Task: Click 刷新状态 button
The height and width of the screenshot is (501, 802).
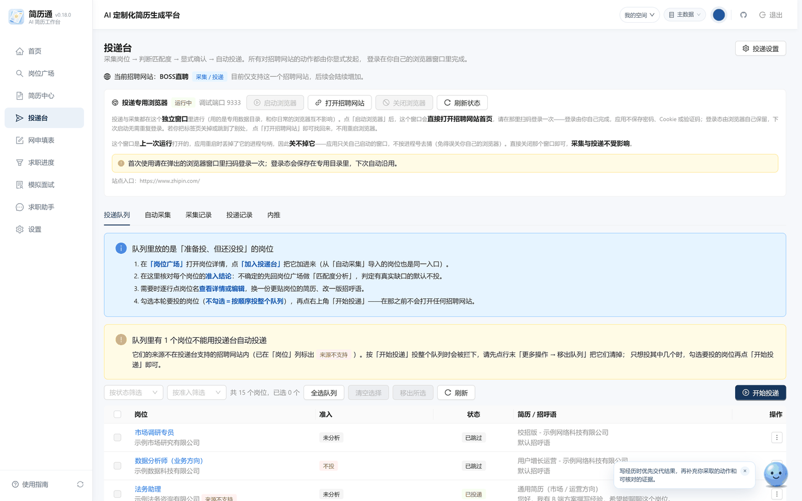Action: pyautogui.click(x=462, y=103)
